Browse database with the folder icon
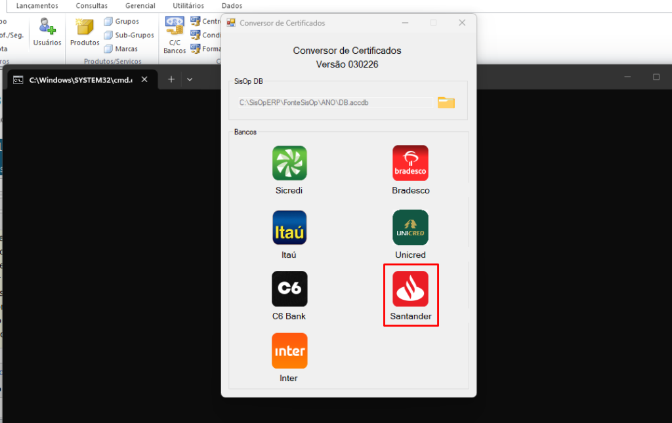Screen dimensions: 672x423 446,102
